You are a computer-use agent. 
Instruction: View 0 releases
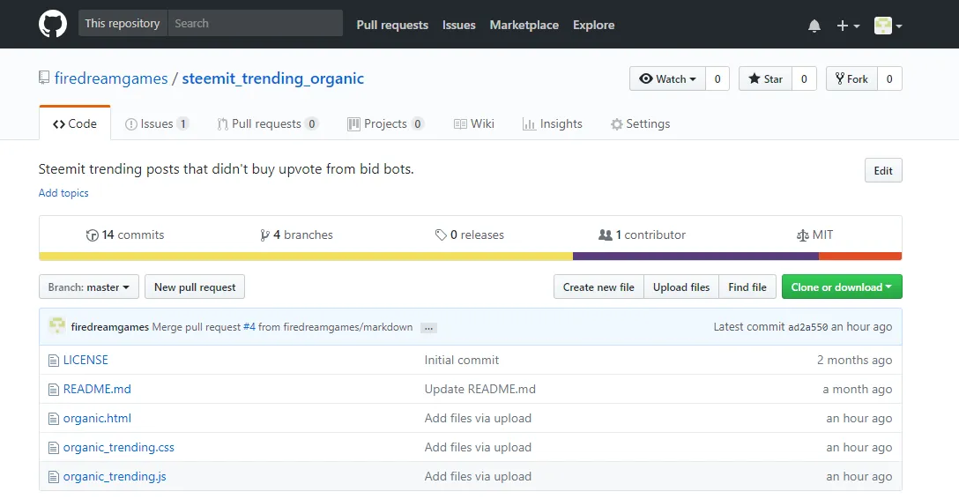click(470, 235)
